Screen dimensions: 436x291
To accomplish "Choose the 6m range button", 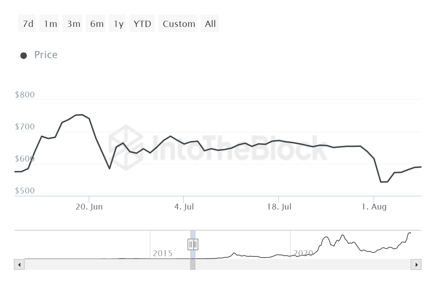I will [x=97, y=24].
